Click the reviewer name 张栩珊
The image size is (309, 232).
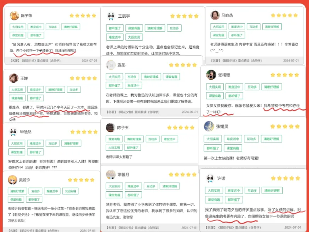coord(224,75)
